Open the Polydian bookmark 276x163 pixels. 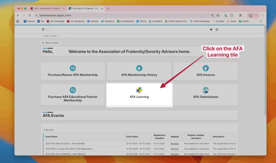[218, 21]
